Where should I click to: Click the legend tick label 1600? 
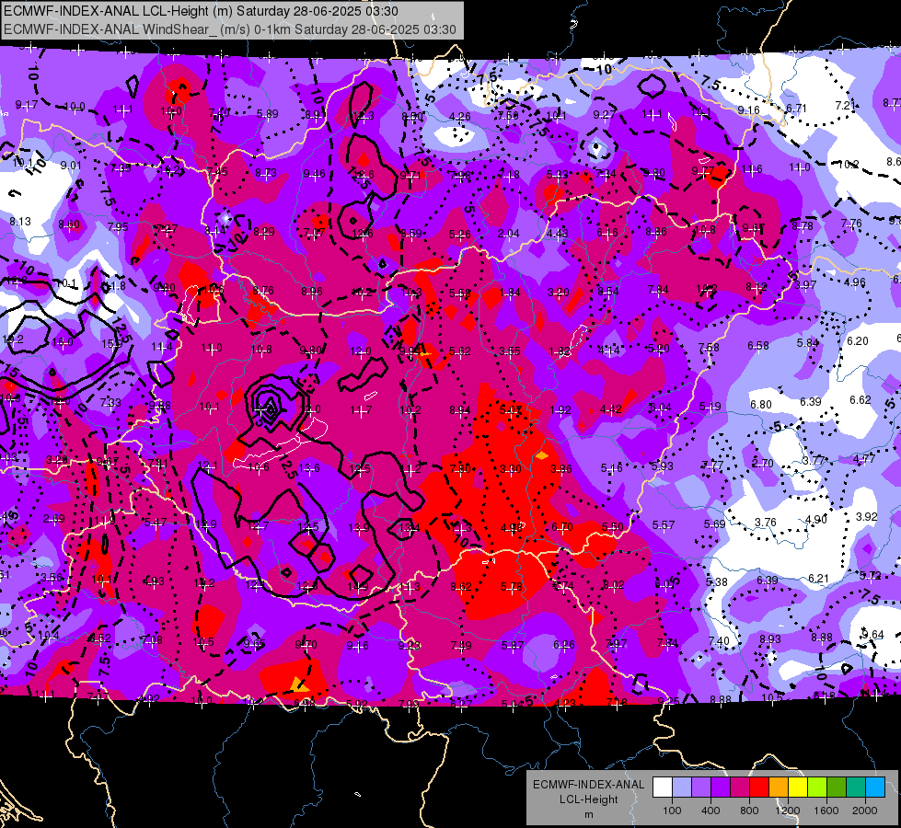(826, 811)
